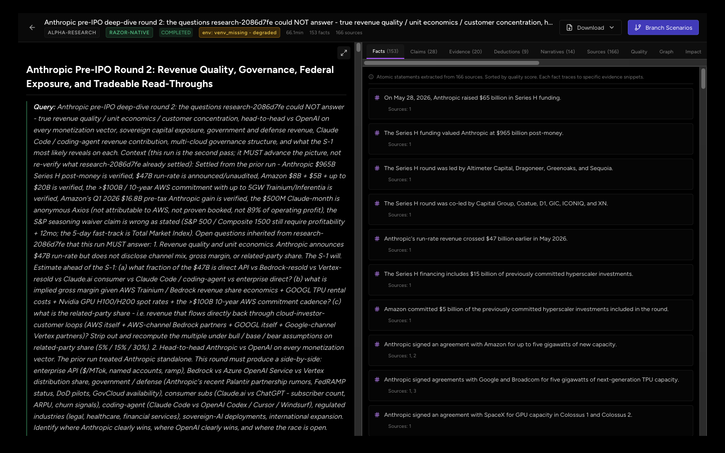Click the page title in the top header
The height and width of the screenshot is (453, 725).
click(298, 22)
